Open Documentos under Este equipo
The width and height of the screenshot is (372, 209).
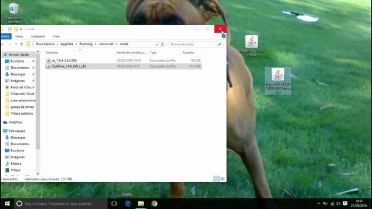pos(20,144)
